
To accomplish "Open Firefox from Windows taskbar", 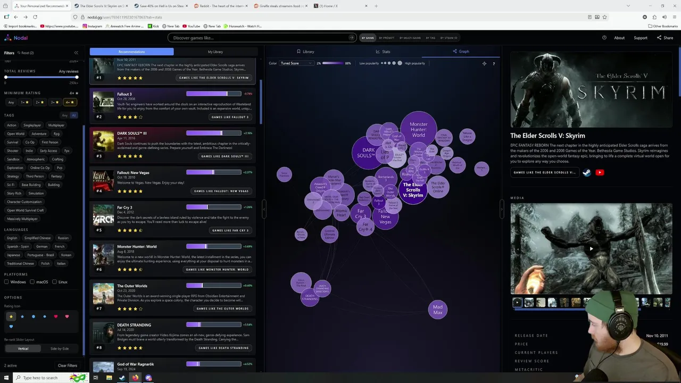I will (135, 378).
